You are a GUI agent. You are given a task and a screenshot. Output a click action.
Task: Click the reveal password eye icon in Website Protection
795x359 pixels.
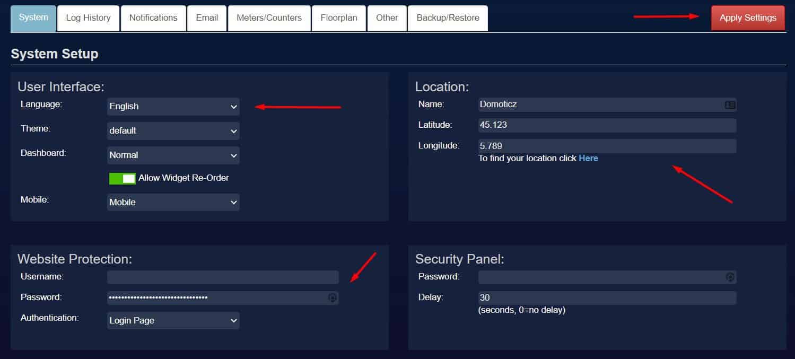tap(333, 297)
